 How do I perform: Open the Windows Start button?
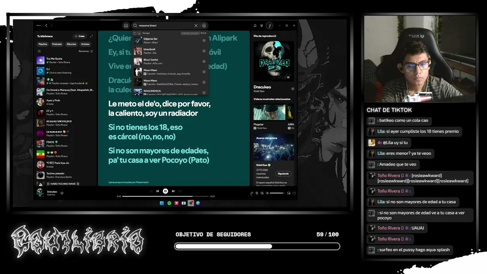(x=162, y=203)
